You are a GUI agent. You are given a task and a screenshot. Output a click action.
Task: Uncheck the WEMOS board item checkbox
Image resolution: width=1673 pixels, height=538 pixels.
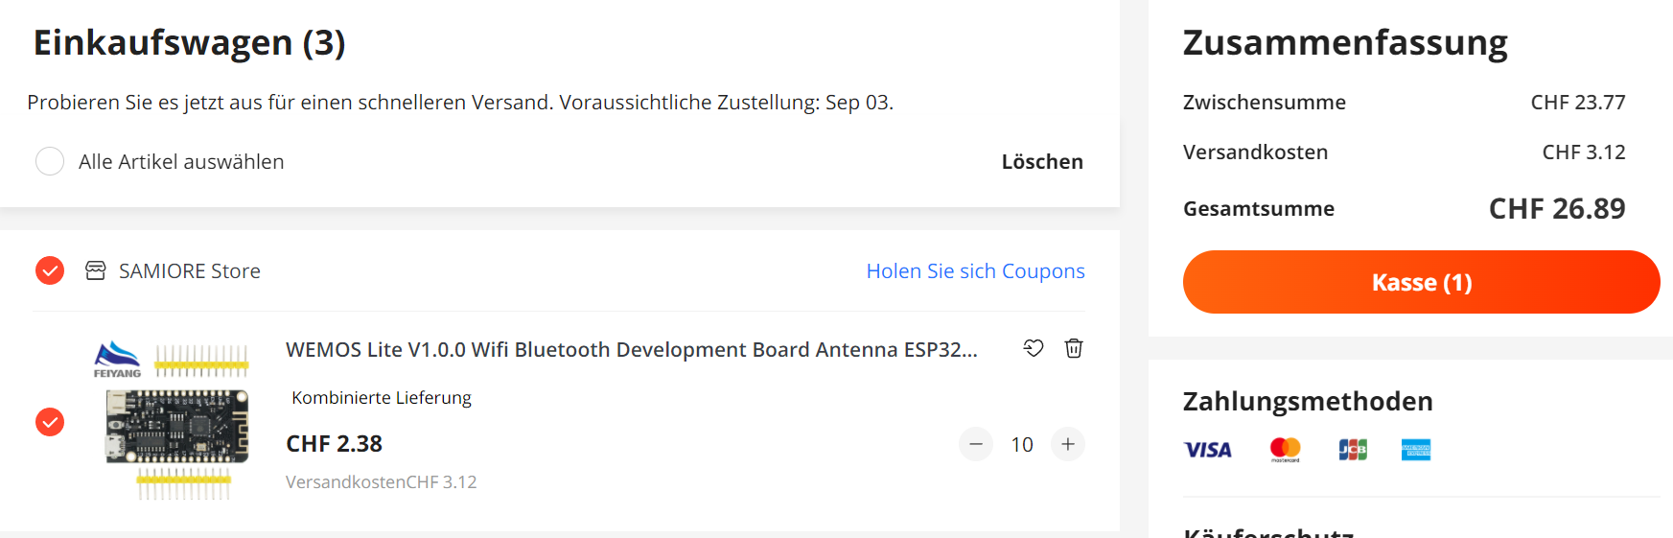tap(50, 422)
